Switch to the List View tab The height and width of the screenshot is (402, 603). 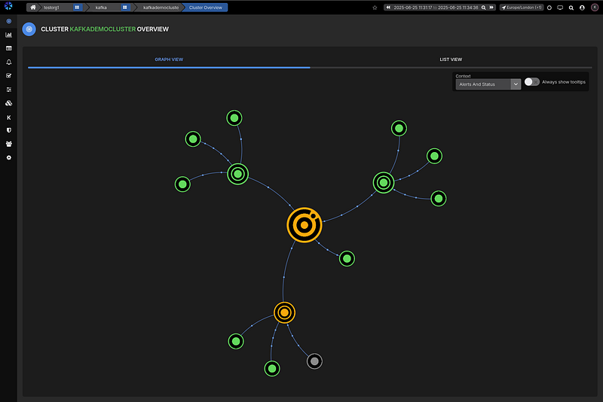(451, 59)
